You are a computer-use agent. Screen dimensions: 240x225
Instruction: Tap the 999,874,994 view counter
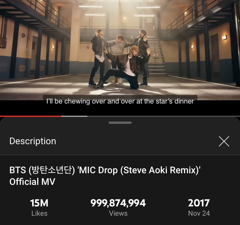pos(118,203)
